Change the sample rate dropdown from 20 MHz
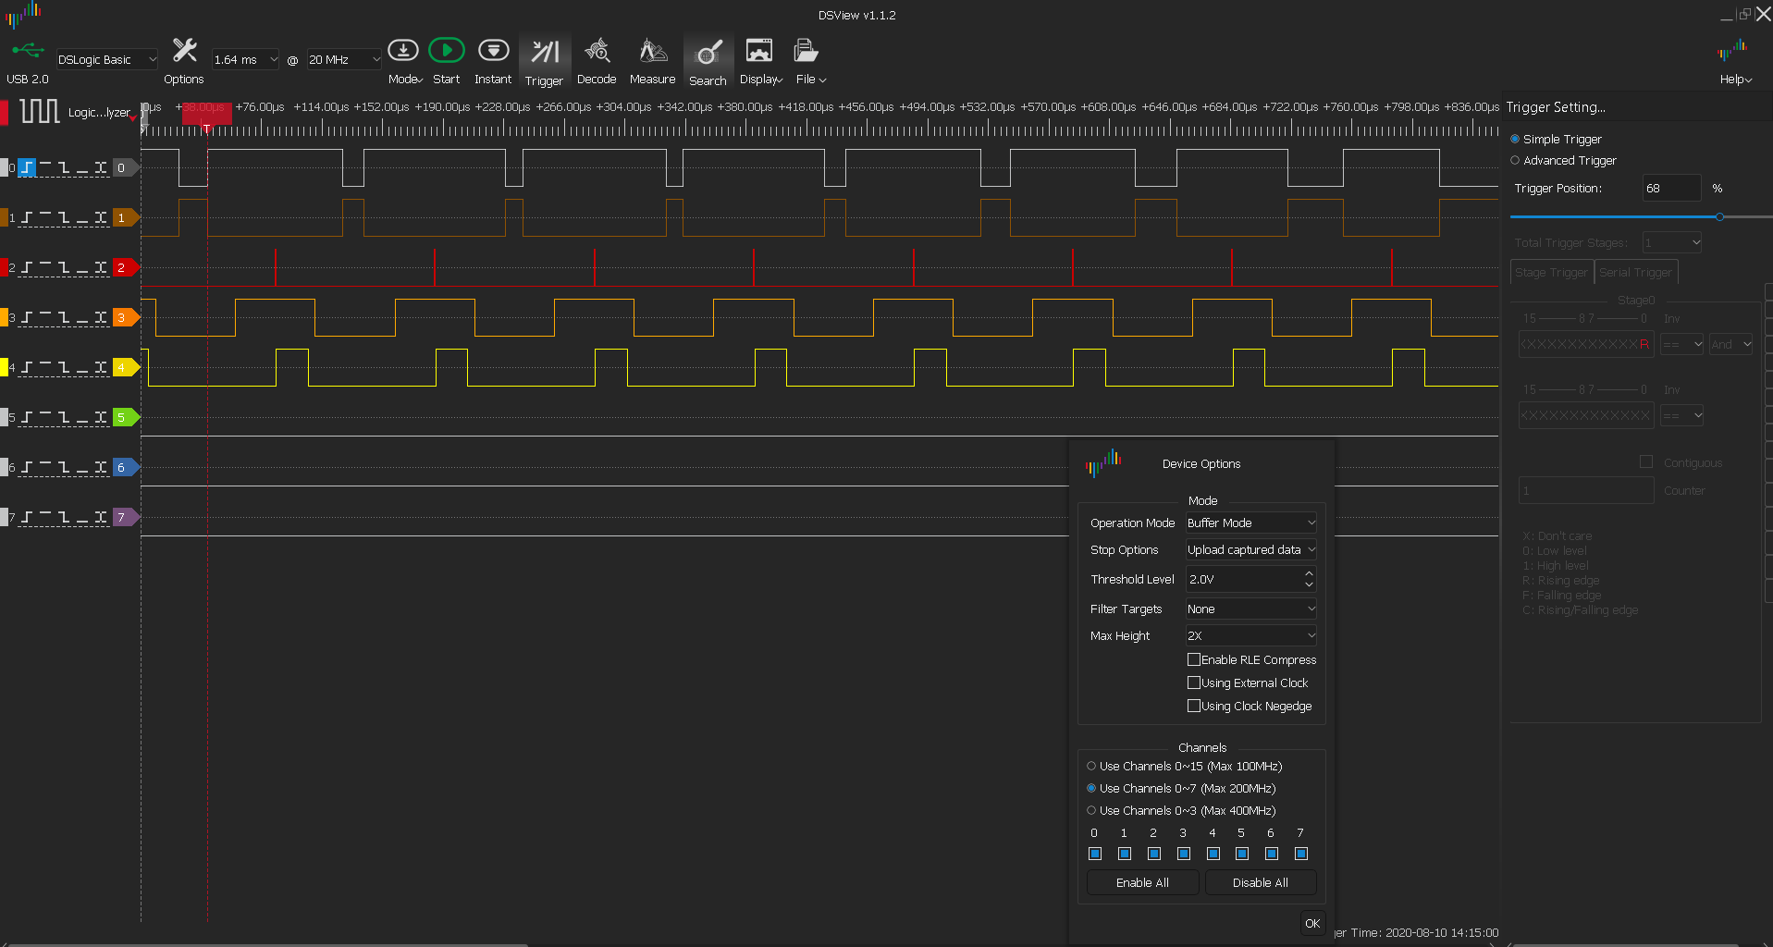The width and height of the screenshot is (1773, 947). [343, 58]
